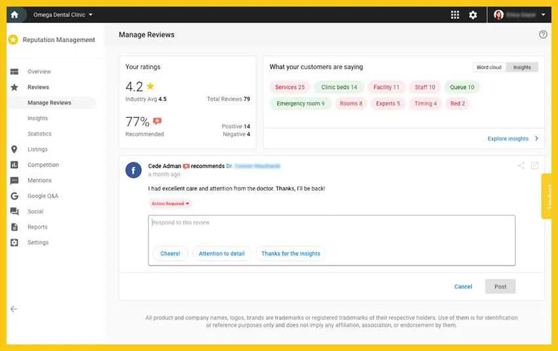
Task: Go to Competition in sidebar
Action: pyautogui.click(x=43, y=165)
